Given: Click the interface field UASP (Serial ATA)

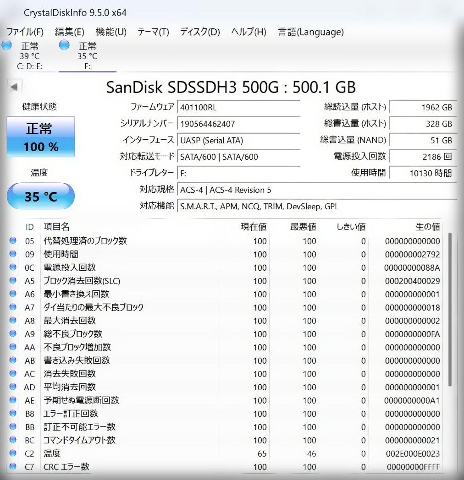Looking at the screenshot, I should tap(238, 141).
